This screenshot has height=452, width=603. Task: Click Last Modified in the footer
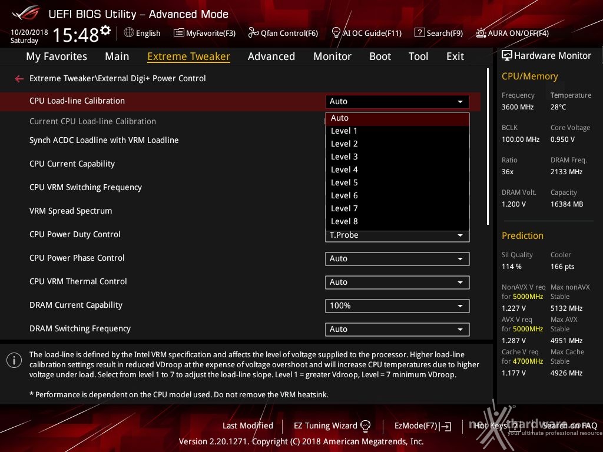[248, 426]
